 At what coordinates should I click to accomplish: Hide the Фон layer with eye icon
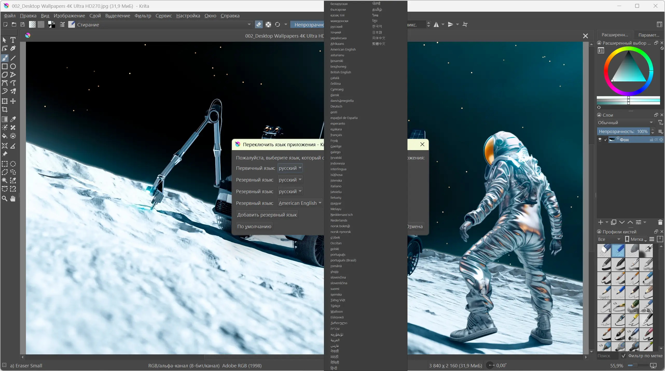click(x=600, y=140)
